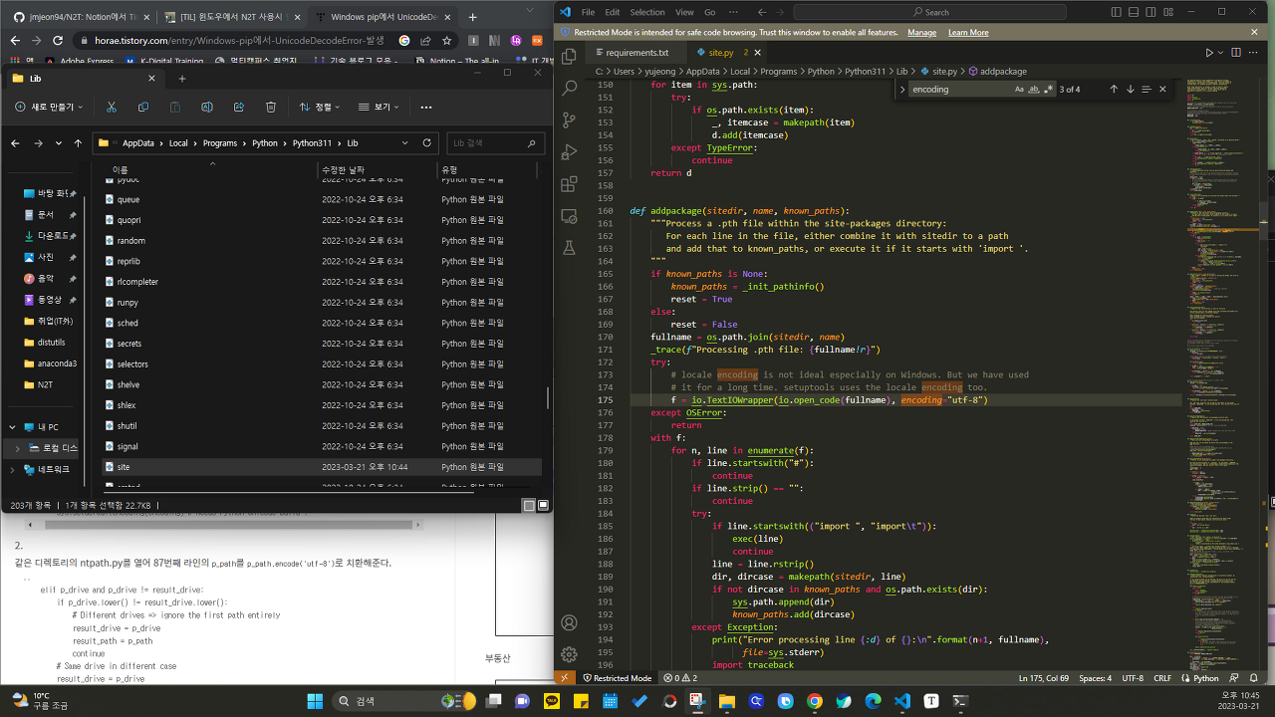
Task: Click VS Code command center Search box
Action: coord(929,12)
